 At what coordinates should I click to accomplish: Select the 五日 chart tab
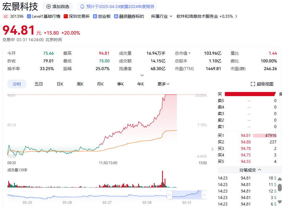(39, 84)
